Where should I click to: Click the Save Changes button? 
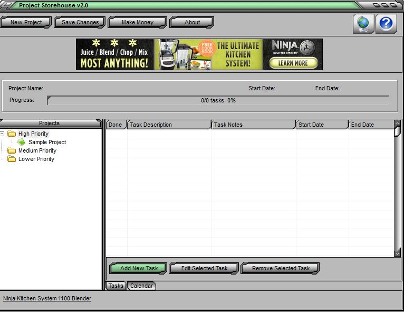(x=80, y=22)
